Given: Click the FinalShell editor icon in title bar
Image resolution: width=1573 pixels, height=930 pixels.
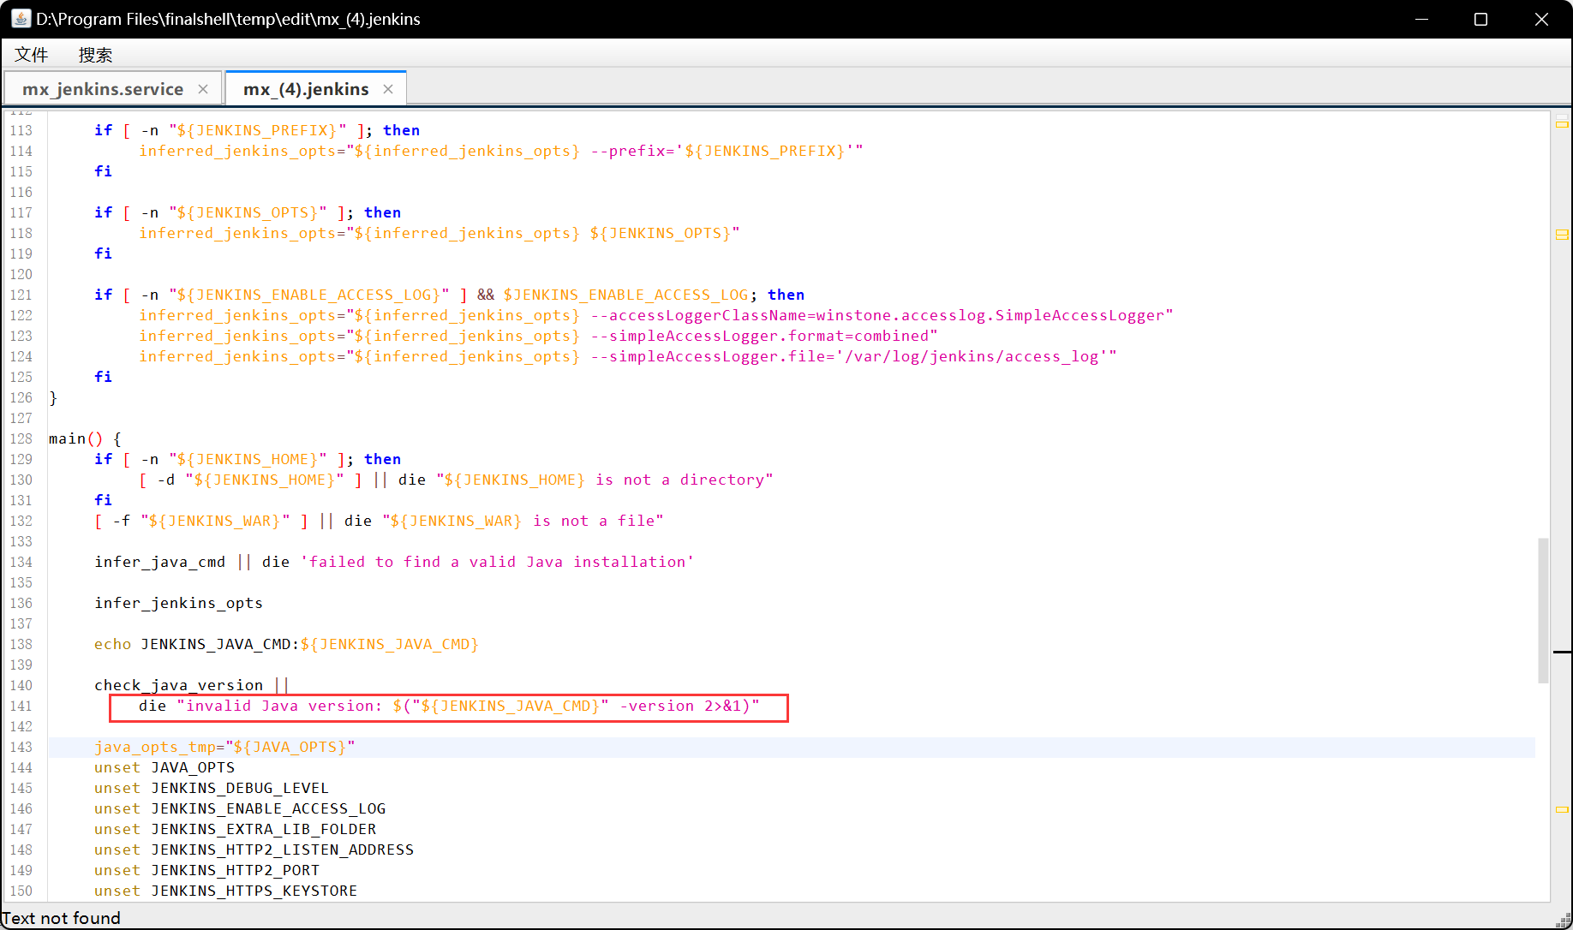Looking at the screenshot, I should point(20,18).
